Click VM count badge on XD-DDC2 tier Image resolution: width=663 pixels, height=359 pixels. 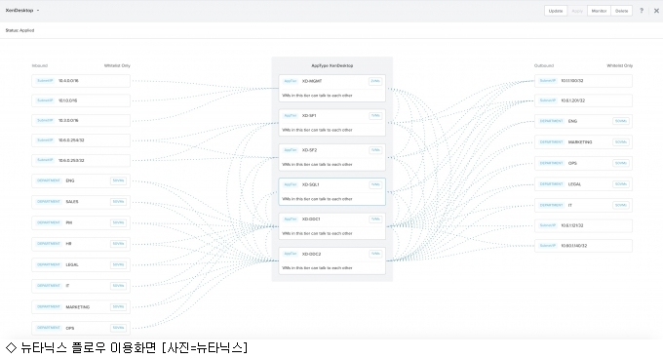pos(375,254)
